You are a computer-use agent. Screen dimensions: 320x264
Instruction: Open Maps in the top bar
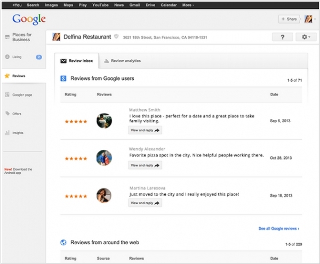coord(68,5)
